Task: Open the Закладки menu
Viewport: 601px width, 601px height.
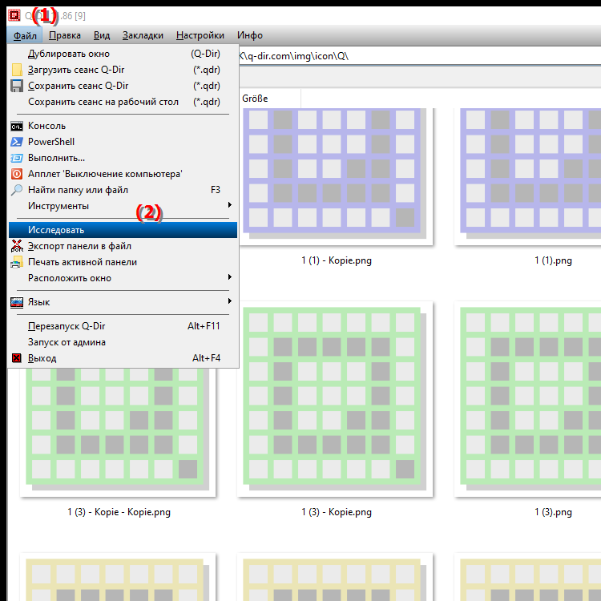Action: point(143,35)
